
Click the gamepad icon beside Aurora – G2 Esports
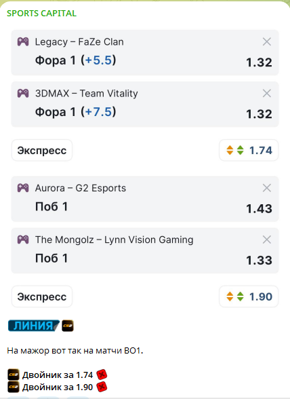click(23, 188)
